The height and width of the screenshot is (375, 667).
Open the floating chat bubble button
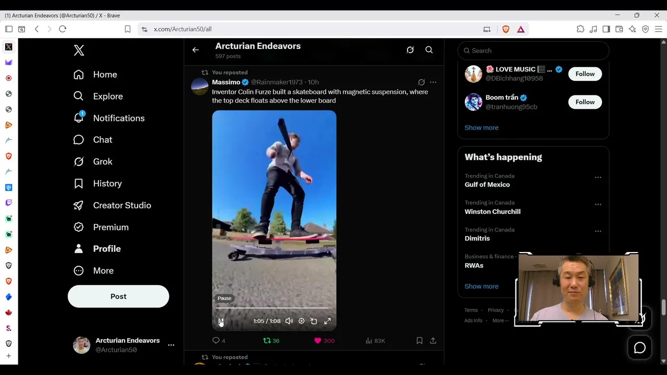point(639,348)
